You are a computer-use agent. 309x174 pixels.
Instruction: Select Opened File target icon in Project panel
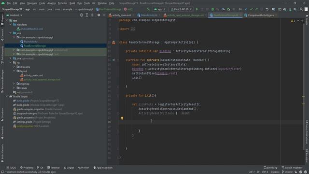tap(82, 15)
